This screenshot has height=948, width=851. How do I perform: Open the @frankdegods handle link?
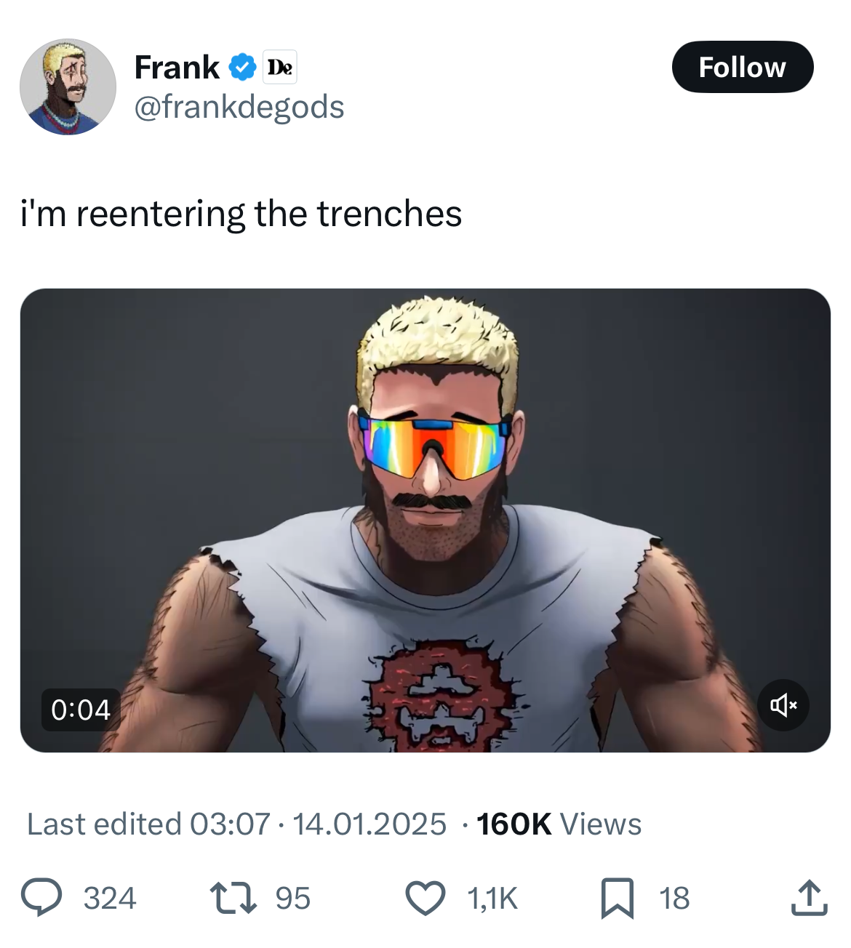tap(239, 107)
